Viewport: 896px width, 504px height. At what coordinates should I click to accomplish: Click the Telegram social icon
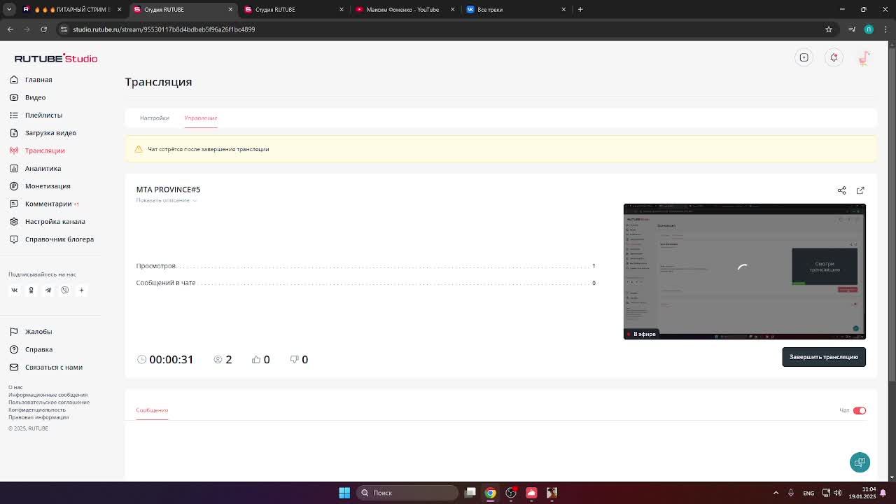tap(48, 290)
